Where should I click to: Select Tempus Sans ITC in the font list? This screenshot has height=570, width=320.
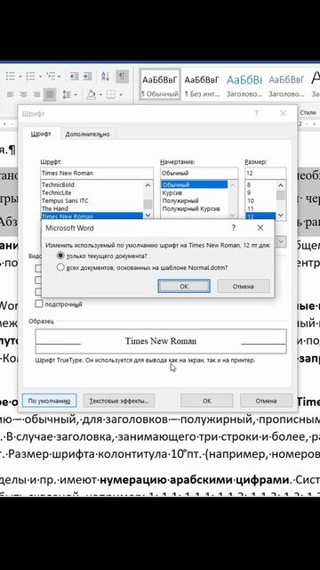click(x=92, y=200)
